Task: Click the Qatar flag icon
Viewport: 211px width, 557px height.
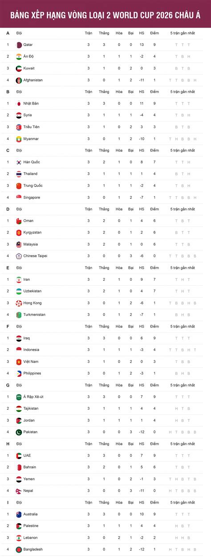Action: (19, 45)
